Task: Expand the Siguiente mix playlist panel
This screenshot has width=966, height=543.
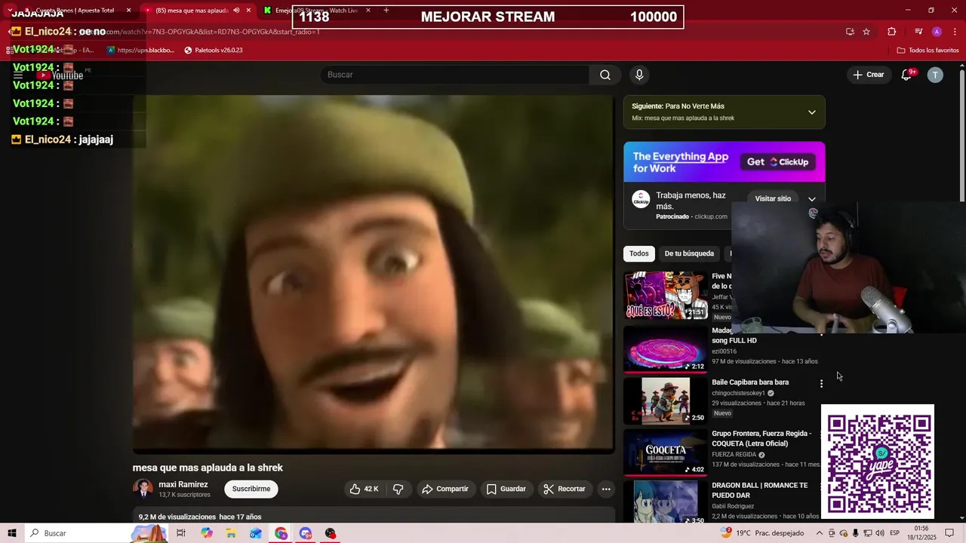Action: 812,112
